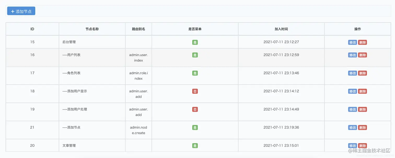Image resolution: width=395 pixels, height=158 pixels.
Task: Click timestamp 2021-07-11 23:12:59
Action: [281, 55]
